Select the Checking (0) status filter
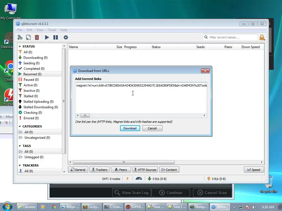The image size is (282, 211). (x=33, y=113)
